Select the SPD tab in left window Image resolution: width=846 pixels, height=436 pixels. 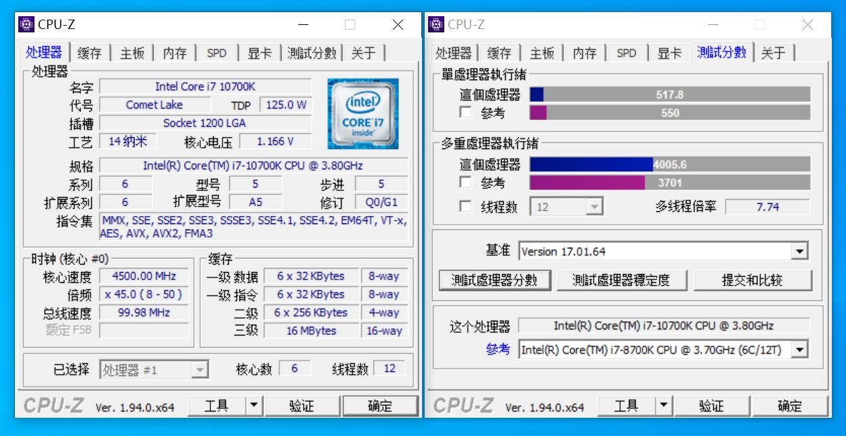[x=216, y=52]
